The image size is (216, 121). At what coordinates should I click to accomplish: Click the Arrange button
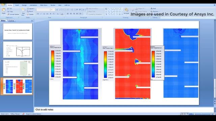point(126,11)
